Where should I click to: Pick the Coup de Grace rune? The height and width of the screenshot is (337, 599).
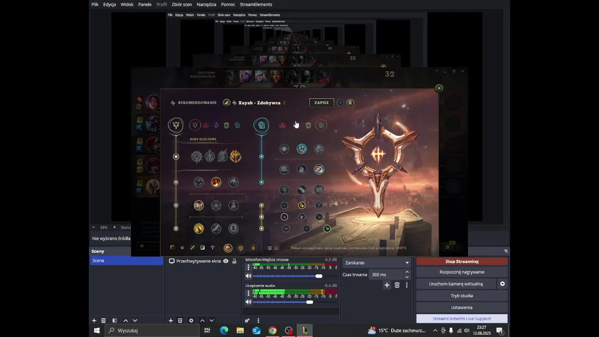(x=199, y=228)
